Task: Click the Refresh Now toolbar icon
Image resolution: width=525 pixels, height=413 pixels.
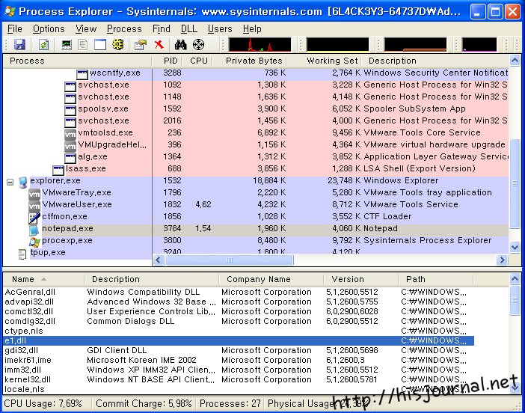Action: coord(43,45)
